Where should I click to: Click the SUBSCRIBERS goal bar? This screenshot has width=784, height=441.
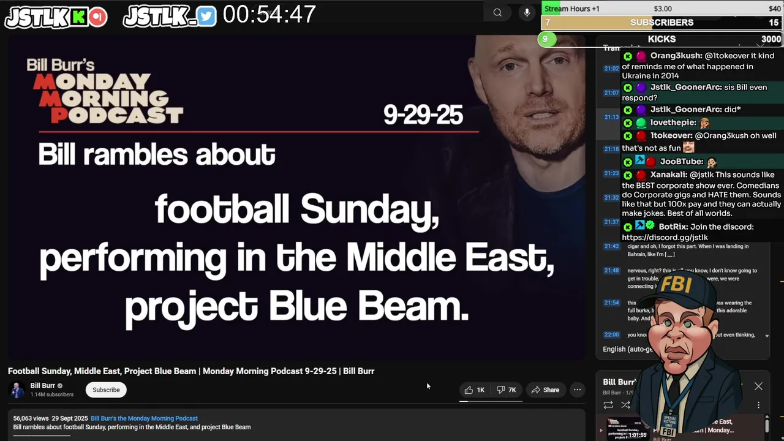click(x=661, y=22)
